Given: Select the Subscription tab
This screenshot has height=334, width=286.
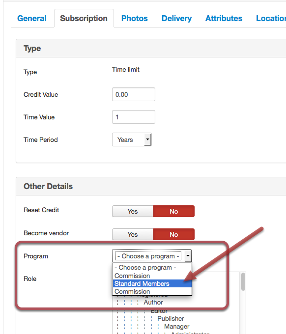Looking at the screenshot, I should tap(84, 18).
